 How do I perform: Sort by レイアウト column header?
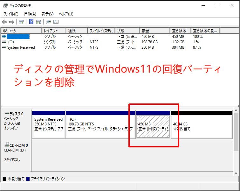click(54, 31)
